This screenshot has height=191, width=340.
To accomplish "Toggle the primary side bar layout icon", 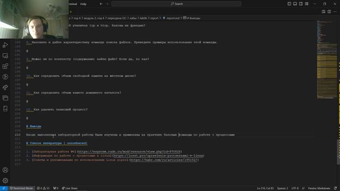I will [289, 4].
